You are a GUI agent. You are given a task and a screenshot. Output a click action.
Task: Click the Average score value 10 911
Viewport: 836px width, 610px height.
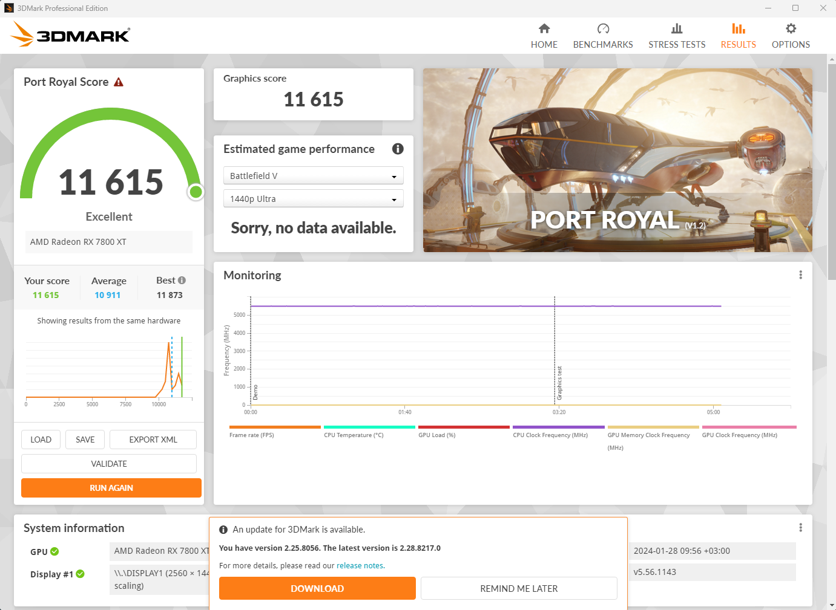pos(108,295)
